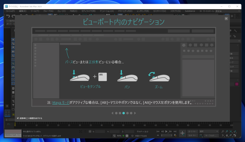Open the レンダリング(R) menu
The height and width of the screenshot is (142, 245).
click(143, 11)
